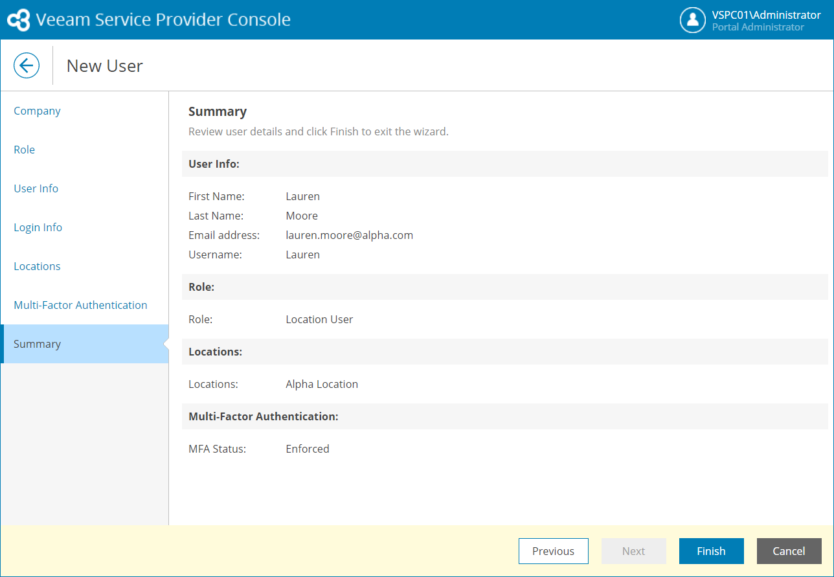
Task: Click the Enforced MFA status value
Action: point(308,449)
